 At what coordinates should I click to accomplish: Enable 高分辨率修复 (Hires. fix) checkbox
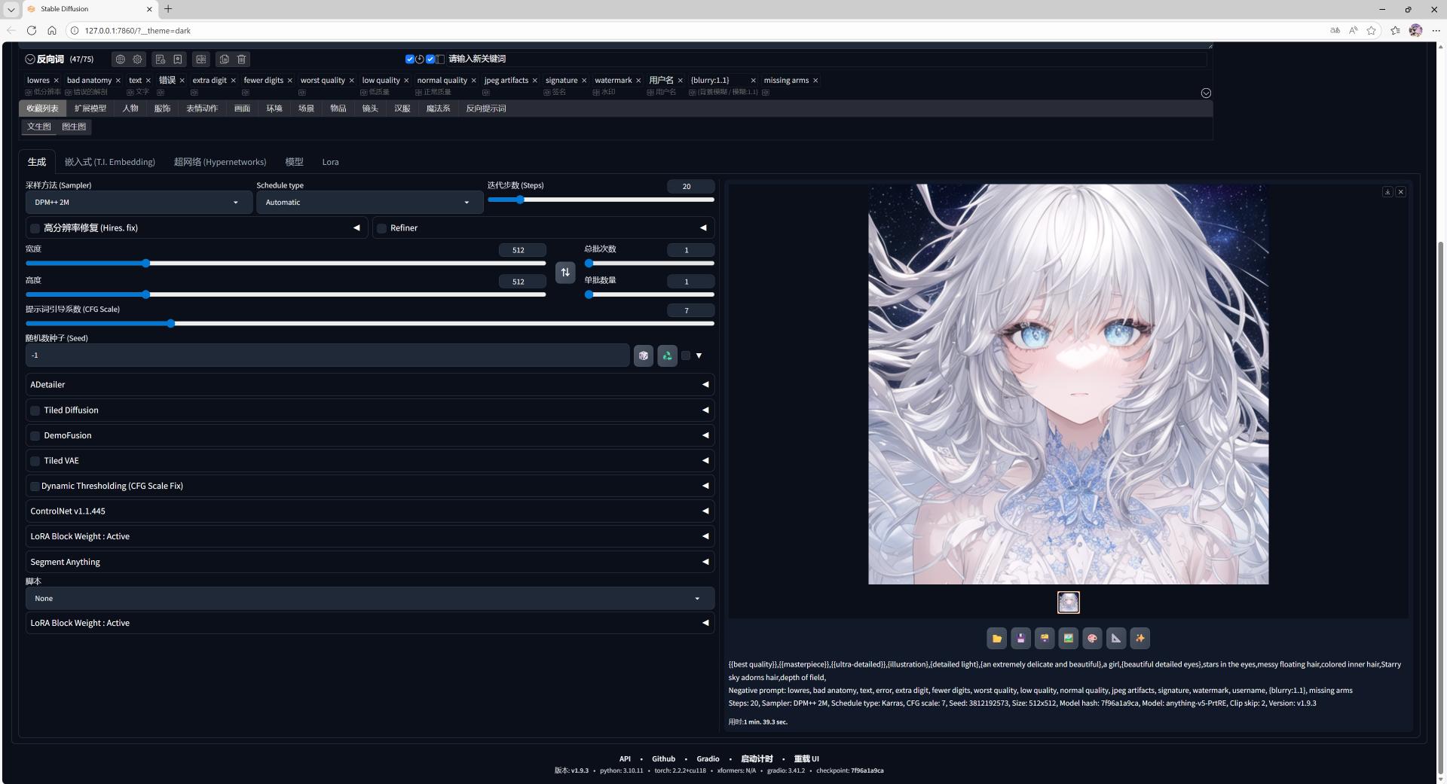click(x=35, y=228)
